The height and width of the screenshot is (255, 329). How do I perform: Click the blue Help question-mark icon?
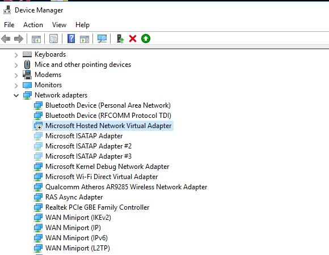71,39
